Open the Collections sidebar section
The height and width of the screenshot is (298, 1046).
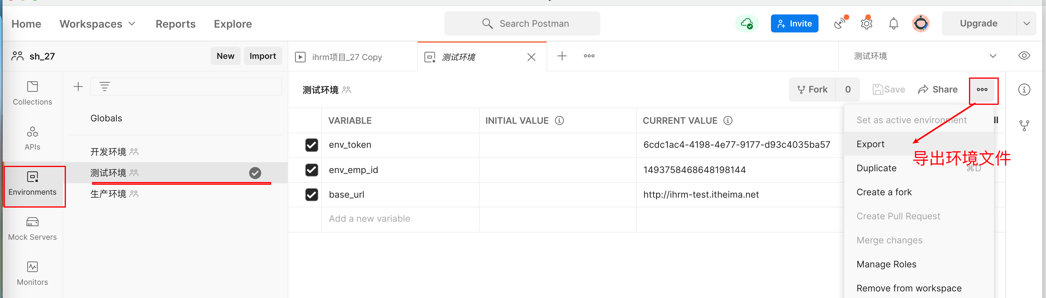(x=32, y=93)
